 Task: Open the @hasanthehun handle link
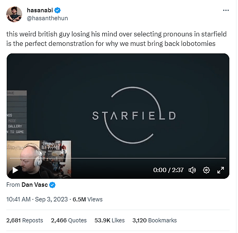click(45, 18)
